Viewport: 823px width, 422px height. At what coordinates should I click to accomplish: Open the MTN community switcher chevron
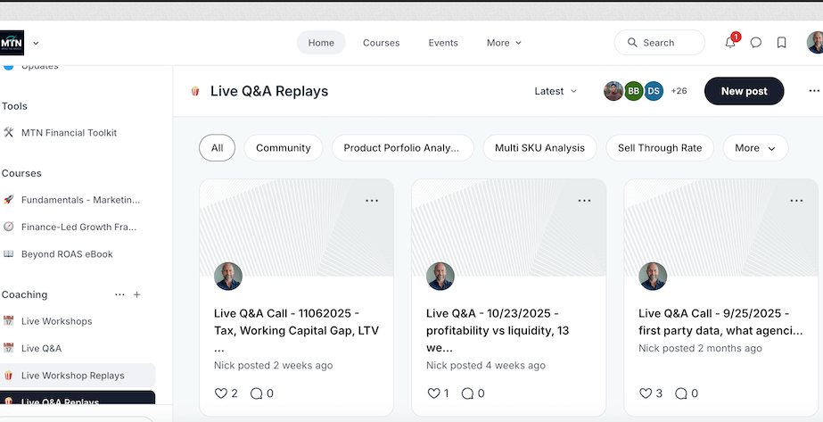36,43
